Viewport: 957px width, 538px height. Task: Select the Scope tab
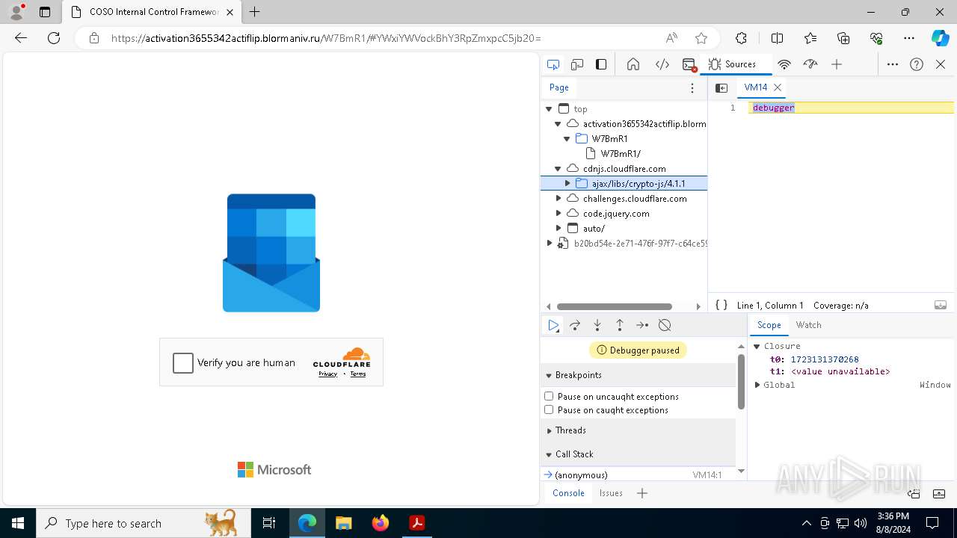[769, 325]
